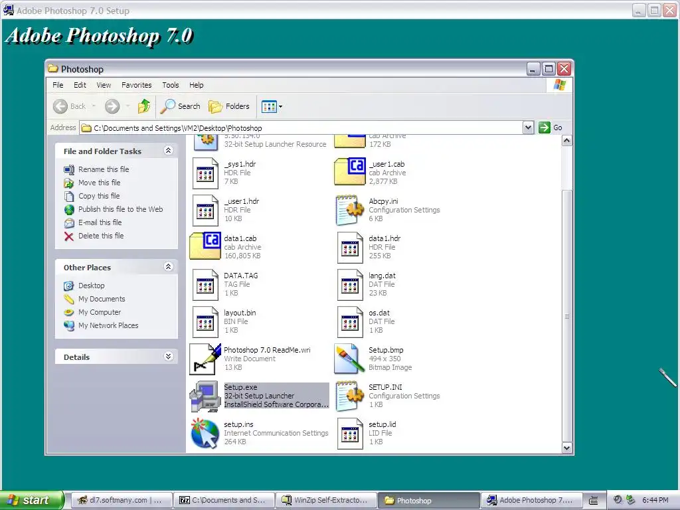The width and height of the screenshot is (680, 510).
Task: Open the Search pane
Action: coord(180,106)
